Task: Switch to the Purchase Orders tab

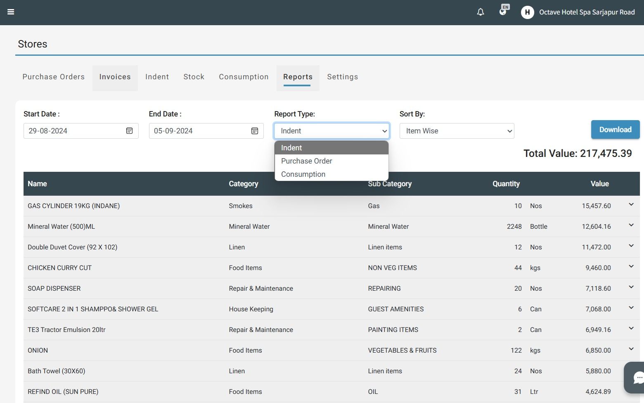Action: pyautogui.click(x=53, y=77)
